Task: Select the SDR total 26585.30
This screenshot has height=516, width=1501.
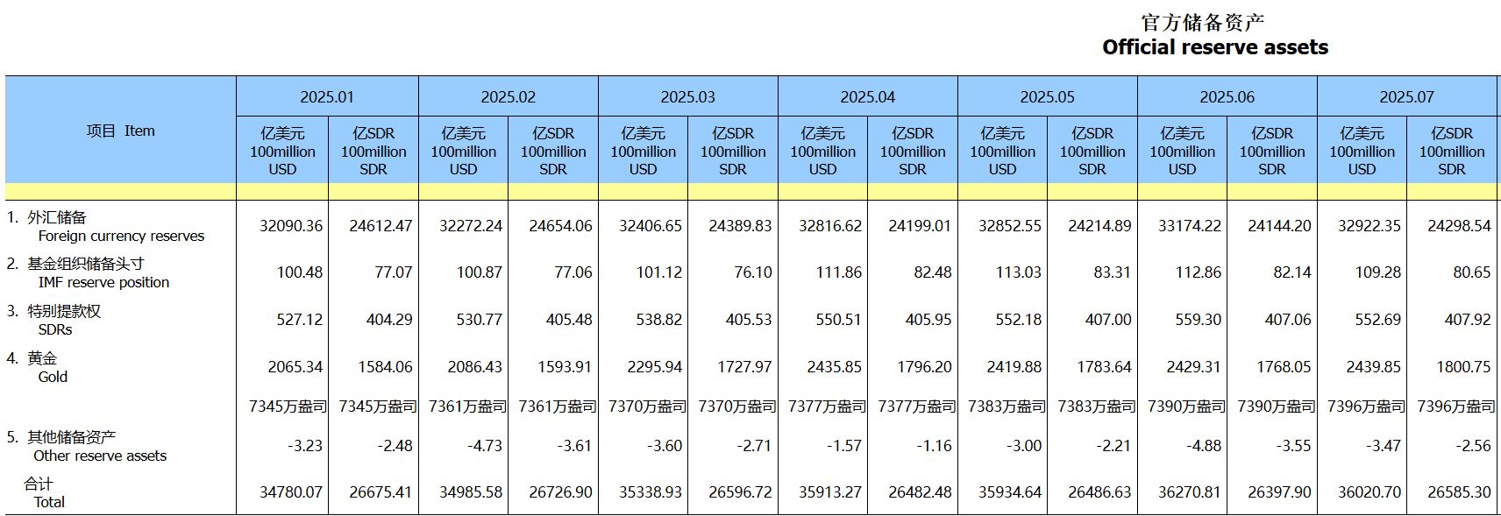Action: coord(1459,492)
